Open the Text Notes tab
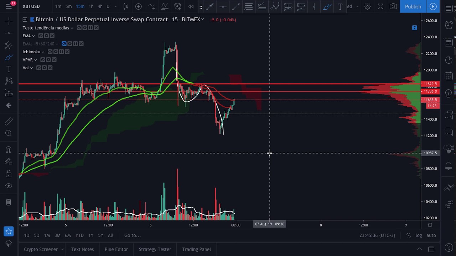This screenshot has height=256, width=456. point(82,249)
